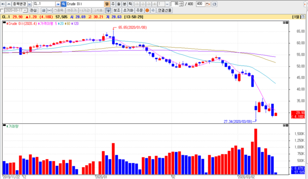Switch to the 주 weekly period toggle

coord(113,4)
